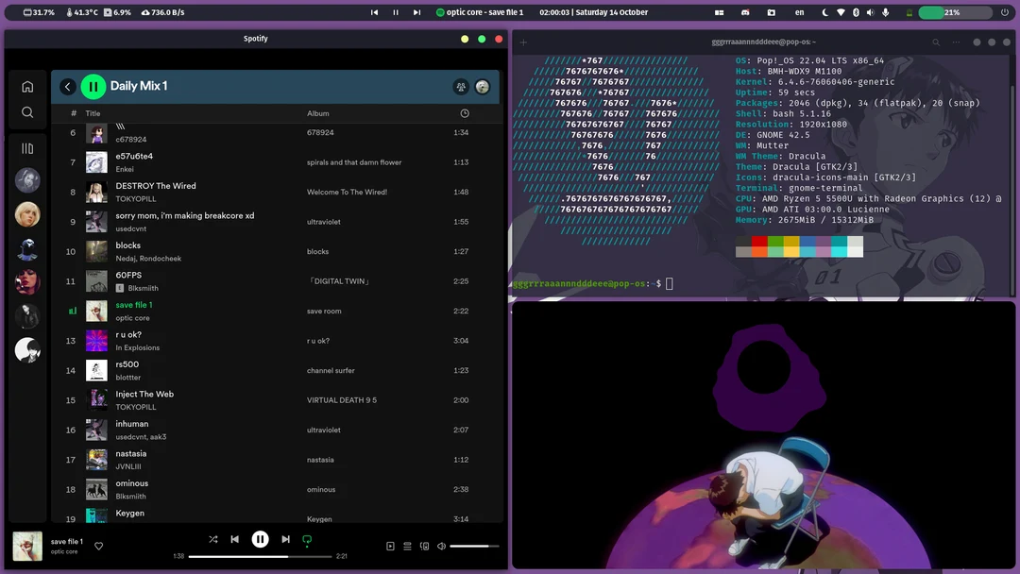The image size is (1020, 574).
Task: Open the 'en' keyboard layout selector
Action: tap(798, 12)
